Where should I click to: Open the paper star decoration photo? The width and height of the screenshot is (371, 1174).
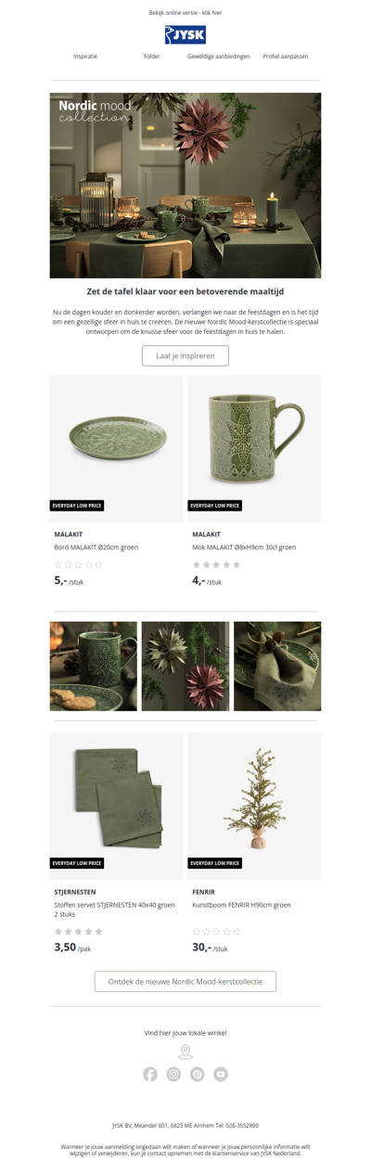[x=185, y=666]
